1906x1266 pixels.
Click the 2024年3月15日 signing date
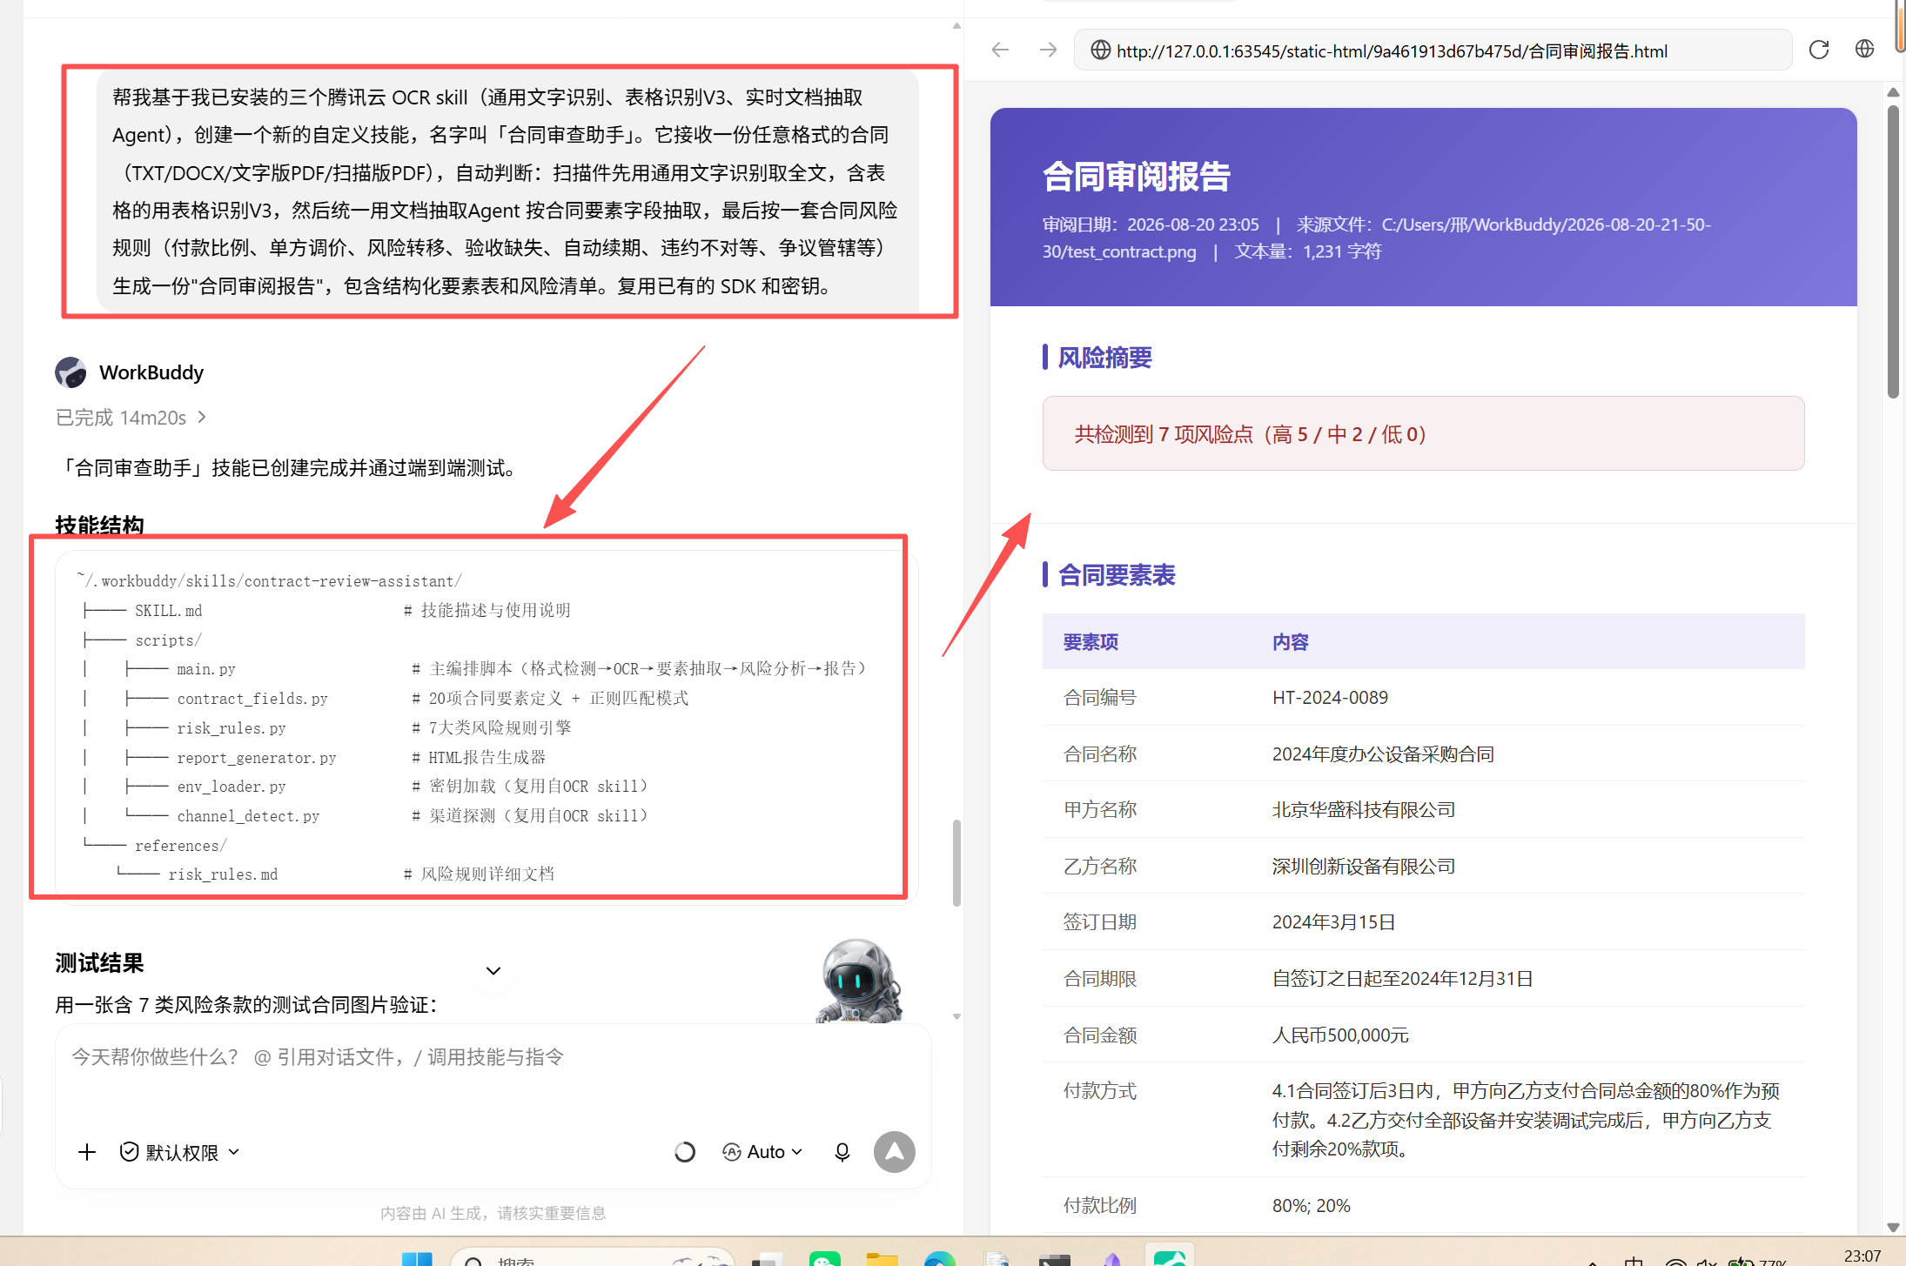[1333, 922]
